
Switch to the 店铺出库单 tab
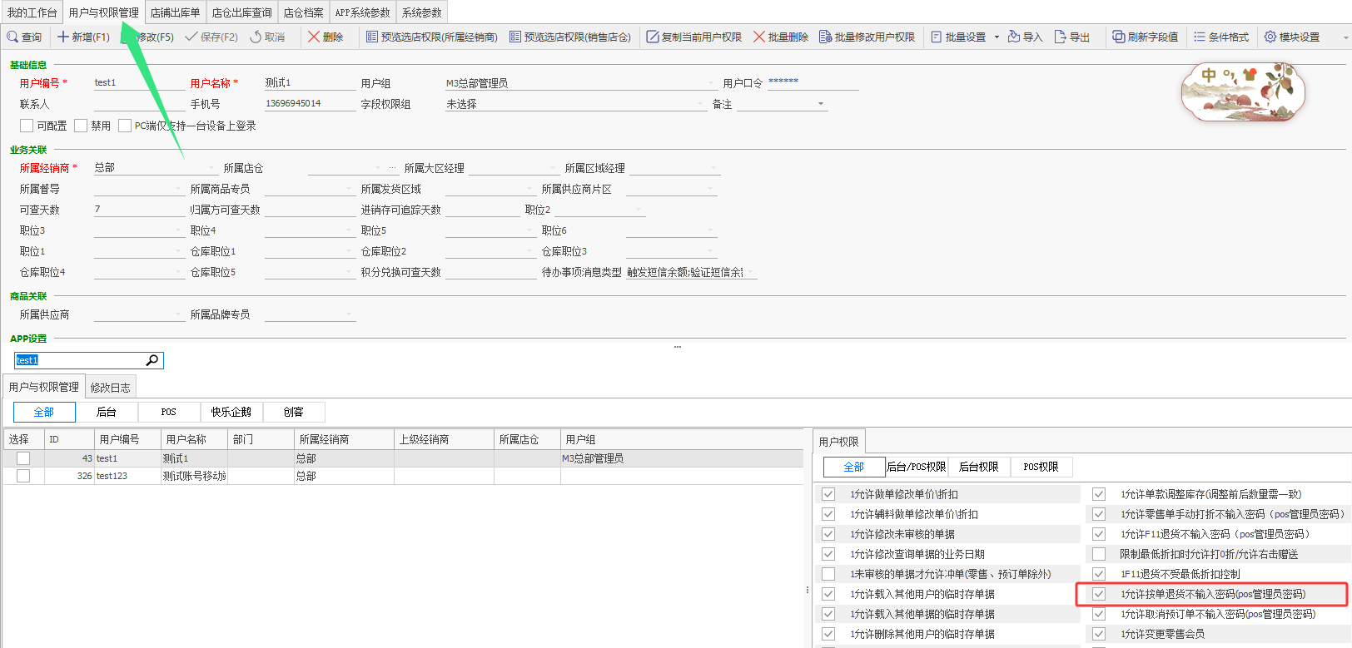point(175,12)
